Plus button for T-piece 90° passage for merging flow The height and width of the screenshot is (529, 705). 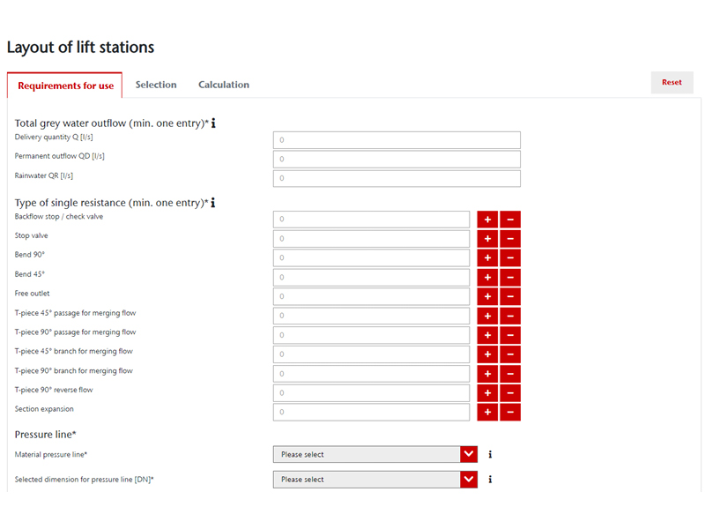pyautogui.click(x=487, y=335)
